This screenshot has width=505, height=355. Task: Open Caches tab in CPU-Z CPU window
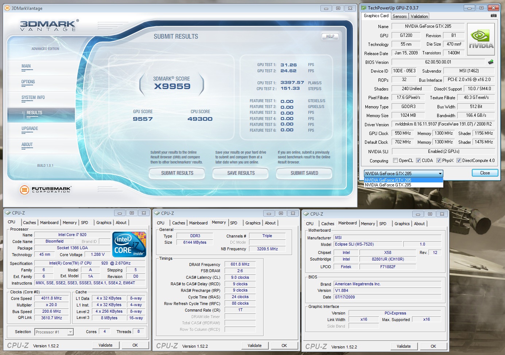coord(30,223)
